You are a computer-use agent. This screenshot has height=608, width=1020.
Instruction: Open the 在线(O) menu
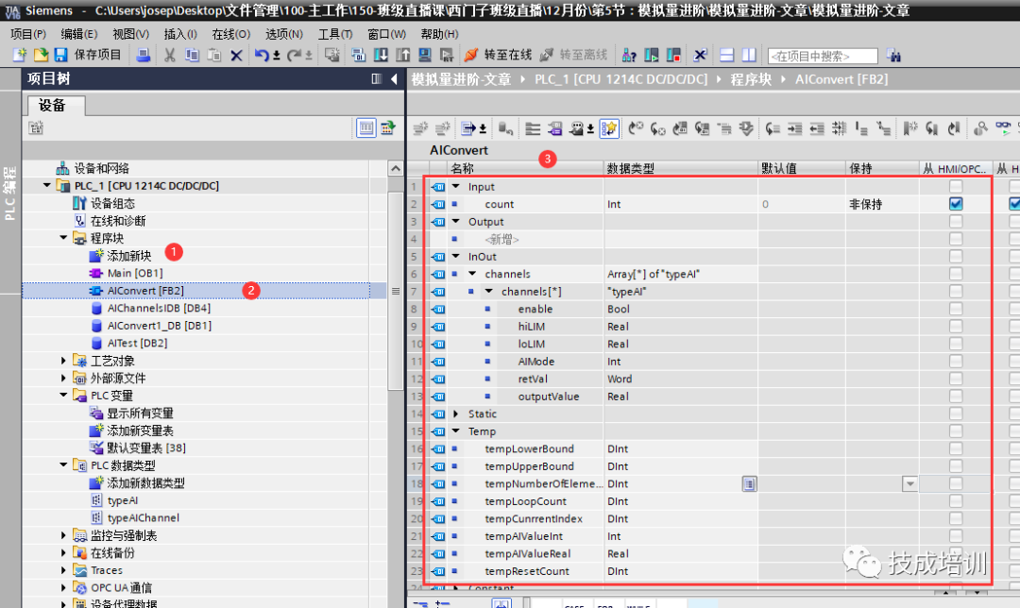click(231, 34)
